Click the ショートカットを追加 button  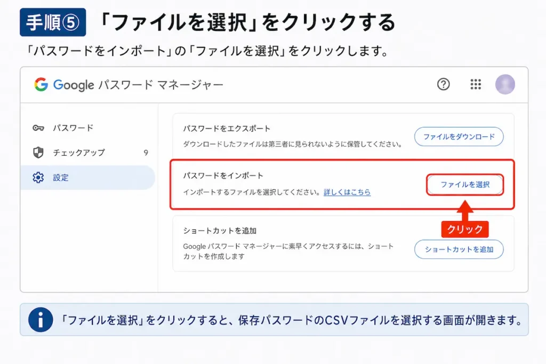459,249
